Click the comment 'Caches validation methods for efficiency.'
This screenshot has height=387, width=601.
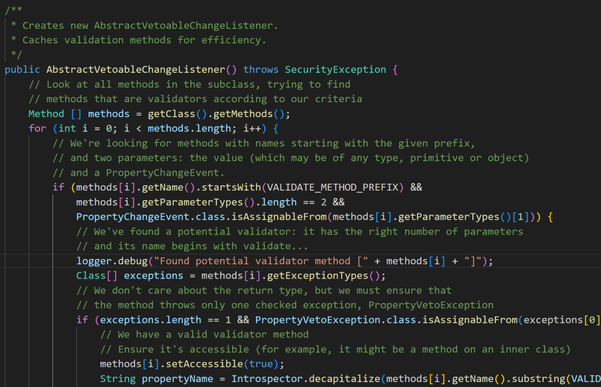coord(145,40)
